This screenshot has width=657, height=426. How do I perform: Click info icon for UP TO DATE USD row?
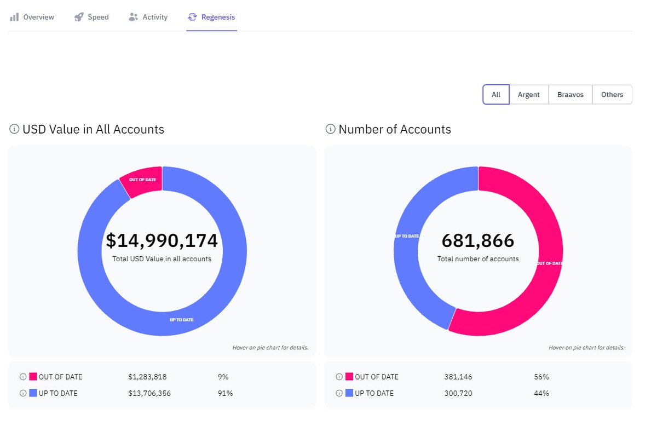tap(23, 393)
